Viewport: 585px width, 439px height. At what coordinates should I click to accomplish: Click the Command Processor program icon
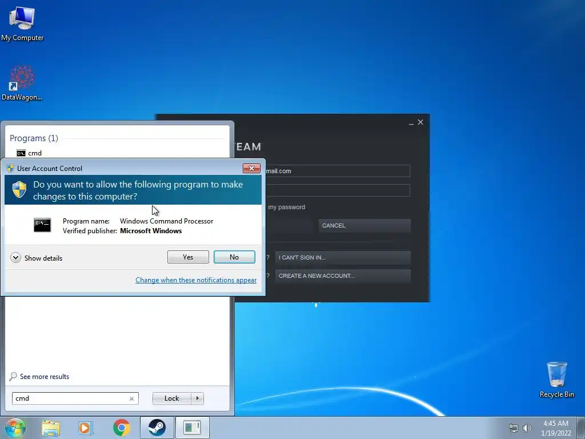(x=42, y=225)
